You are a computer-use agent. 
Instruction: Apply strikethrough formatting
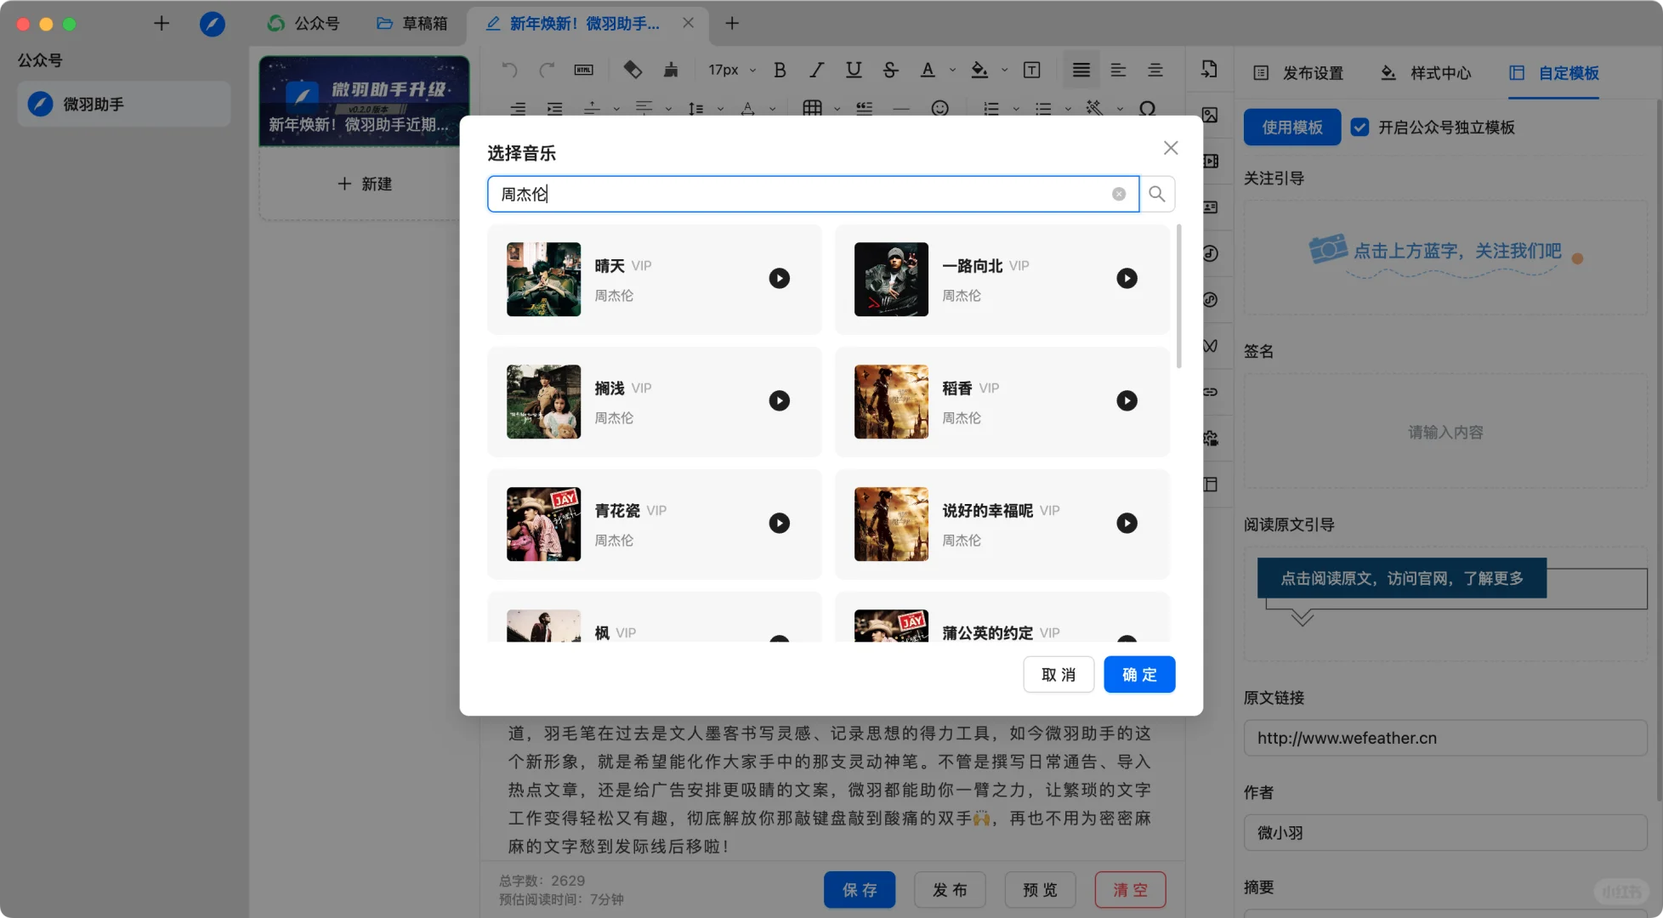[x=890, y=71]
